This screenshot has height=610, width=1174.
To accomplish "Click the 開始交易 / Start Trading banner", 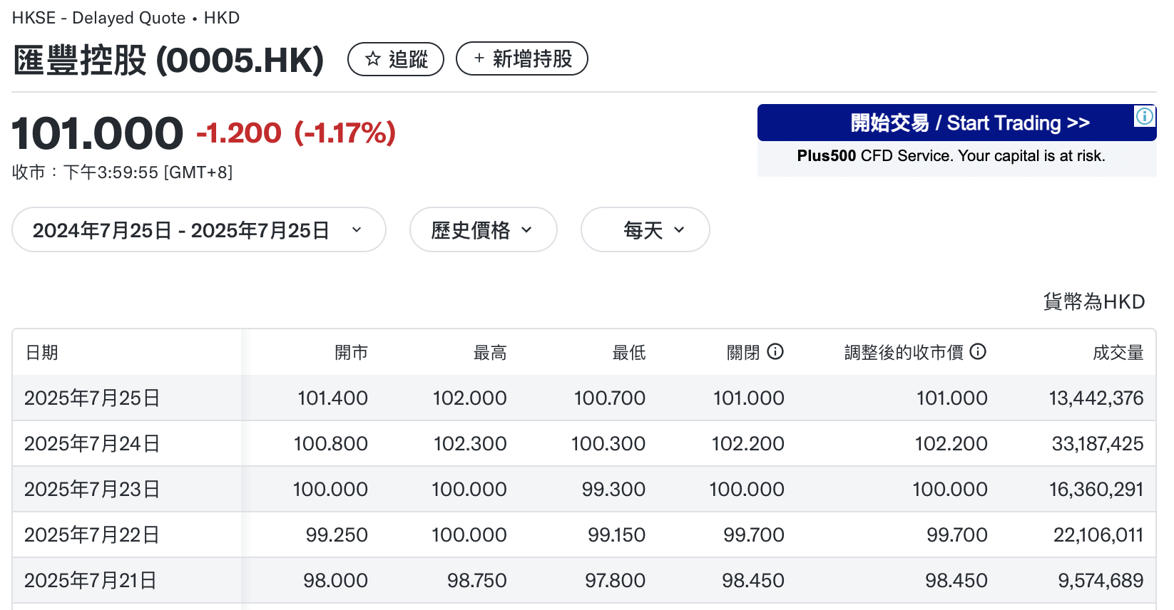I will click(956, 123).
